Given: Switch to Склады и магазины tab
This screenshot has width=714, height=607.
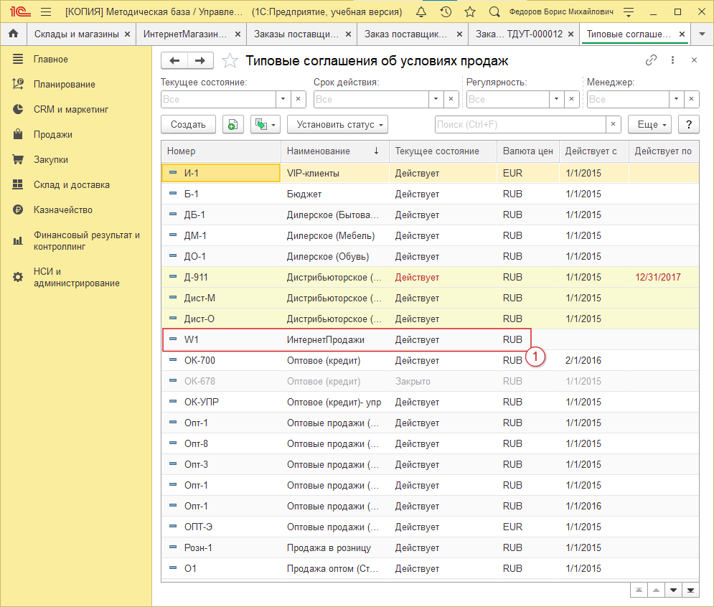Looking at the screenshot, I should [76, 34].
